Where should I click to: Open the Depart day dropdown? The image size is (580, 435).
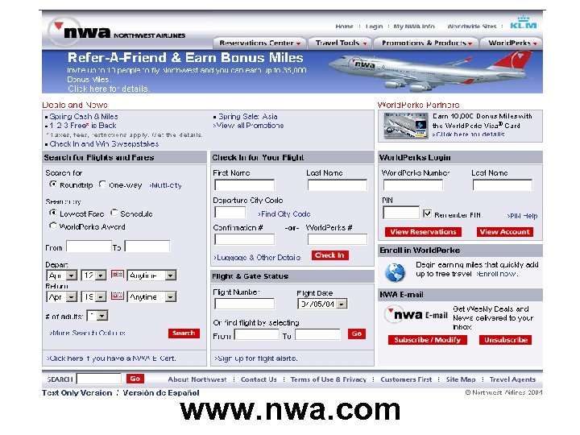pyautogui.click(x=93, y=275)
